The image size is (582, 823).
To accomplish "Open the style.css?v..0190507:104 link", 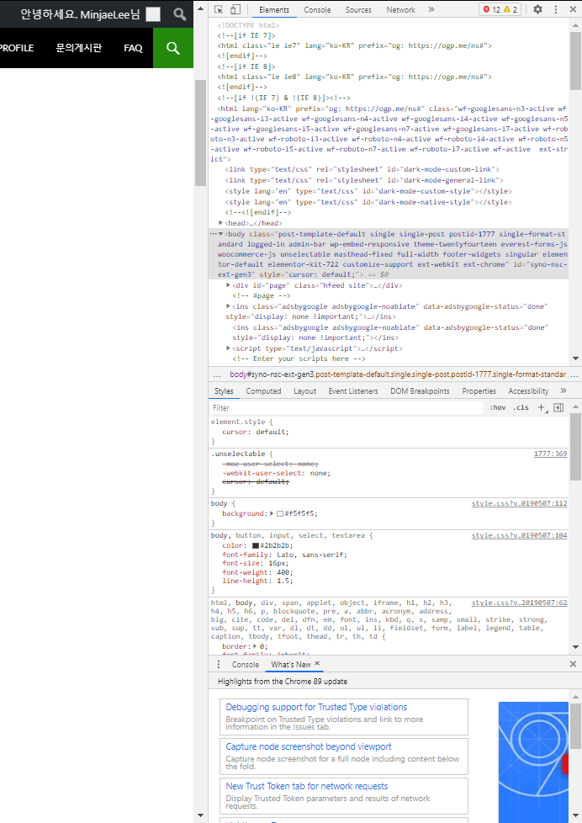I will tap(519, 535).
